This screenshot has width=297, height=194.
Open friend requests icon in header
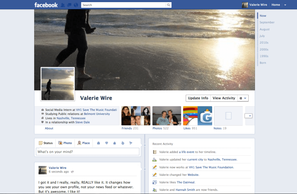tap(63, 5)
